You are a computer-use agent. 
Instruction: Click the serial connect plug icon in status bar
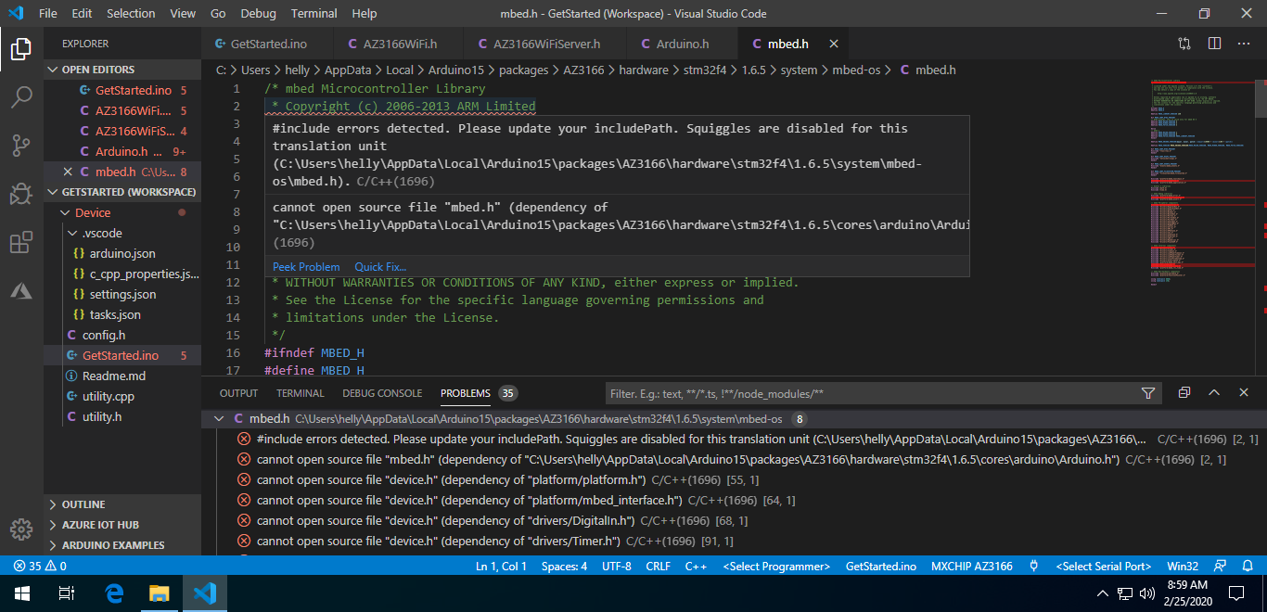pyautogui.click(x=1032, y=565)
